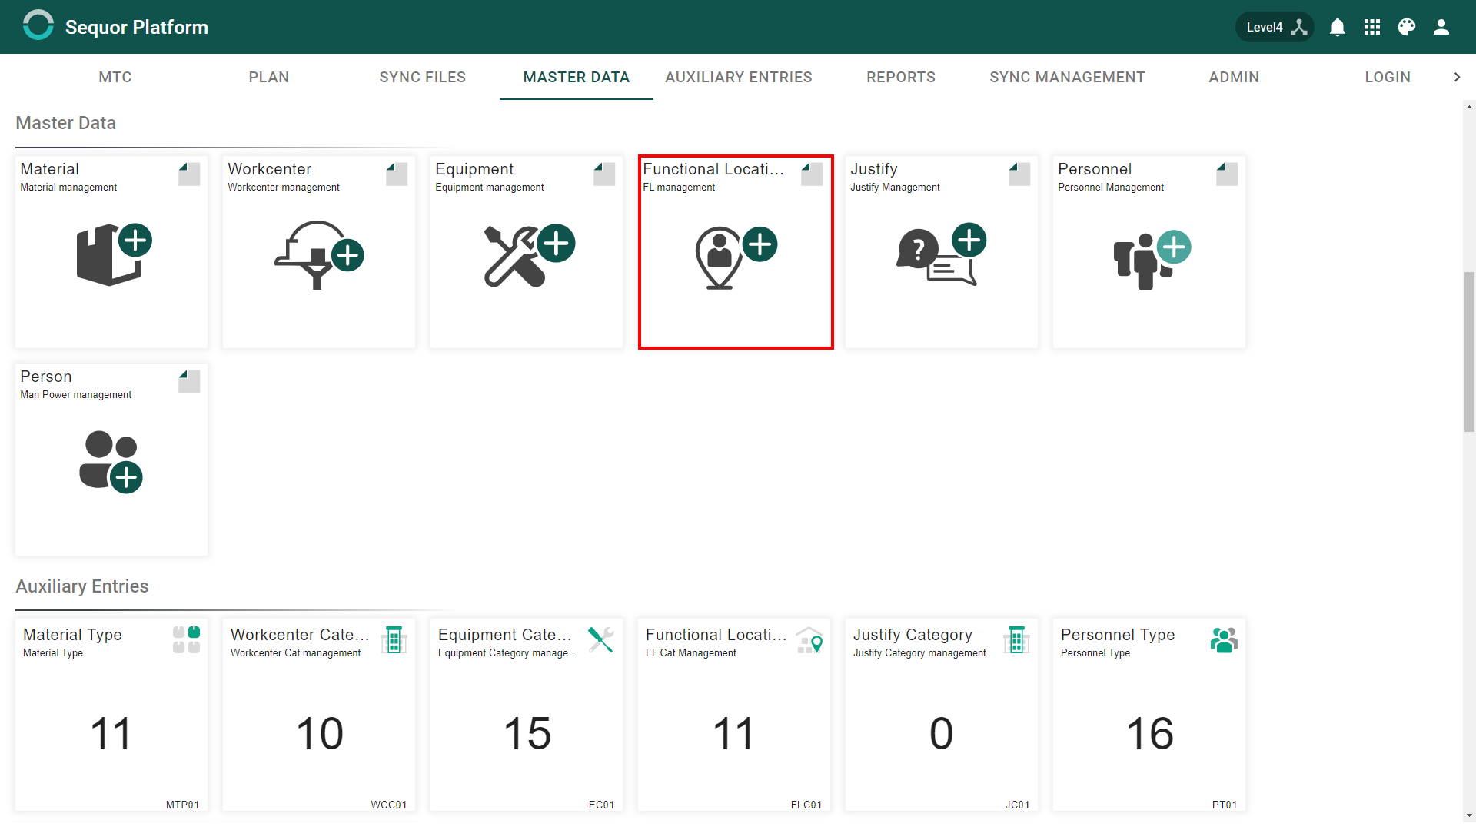1476x830 pixels.
Task: Open Justify Category count 0
Action: tap(942, 733)
